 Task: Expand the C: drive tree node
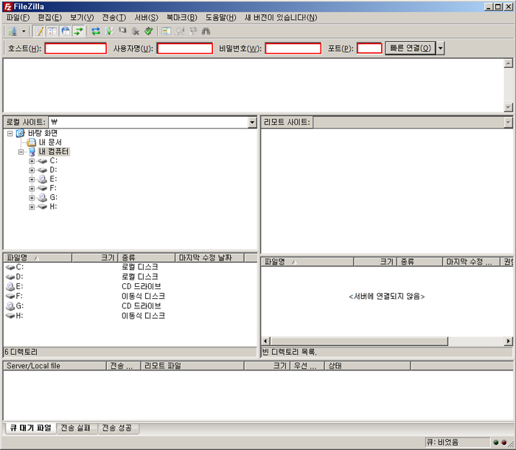click(x=32, y=161)
